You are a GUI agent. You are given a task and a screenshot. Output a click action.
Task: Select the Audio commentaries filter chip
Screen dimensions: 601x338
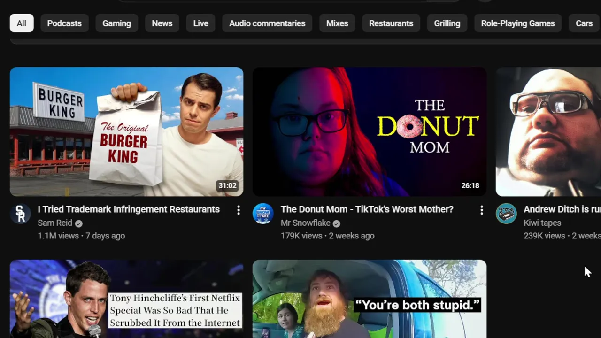pyautogui.click(x=267, y=23)
